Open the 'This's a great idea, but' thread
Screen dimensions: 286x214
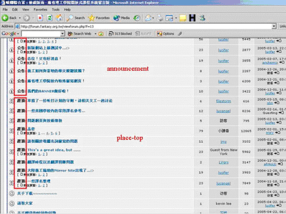(x=54, y=150)
